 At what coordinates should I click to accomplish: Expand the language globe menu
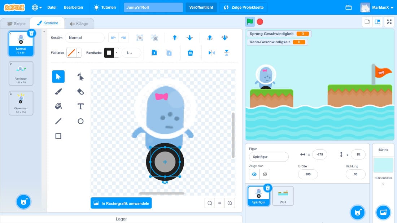click(37, 7)
